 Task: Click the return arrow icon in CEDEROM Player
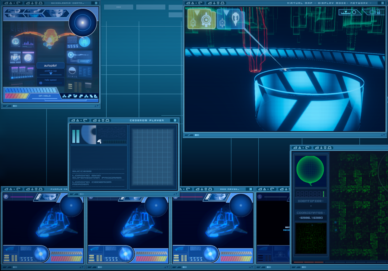(99, 142)
